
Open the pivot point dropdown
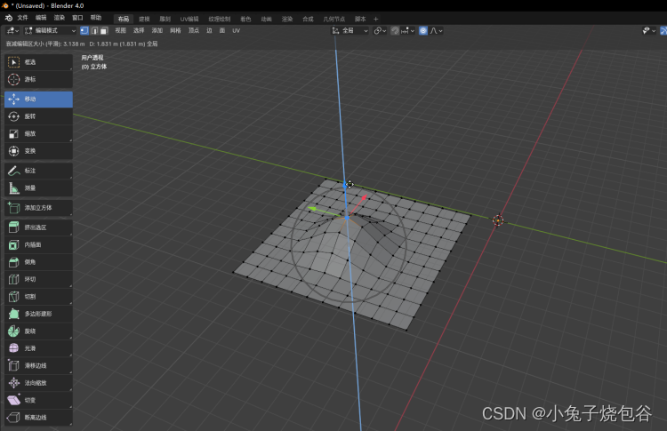[x=380, y=30]
